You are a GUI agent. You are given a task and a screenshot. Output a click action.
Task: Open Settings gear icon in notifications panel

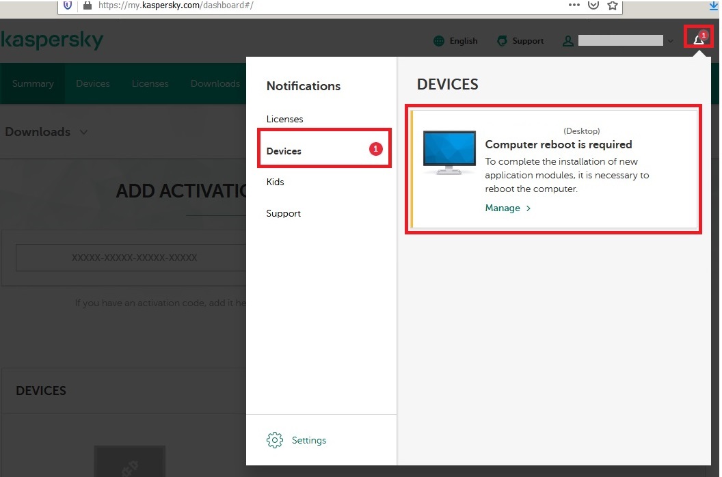[x=275, y=440]
